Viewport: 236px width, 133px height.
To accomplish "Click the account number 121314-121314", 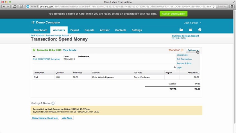I will pos(179,38).
